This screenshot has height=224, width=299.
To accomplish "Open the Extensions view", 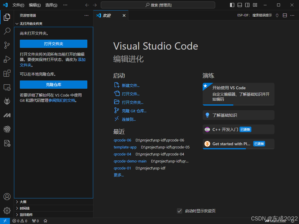I will click(x=7, y=73).
